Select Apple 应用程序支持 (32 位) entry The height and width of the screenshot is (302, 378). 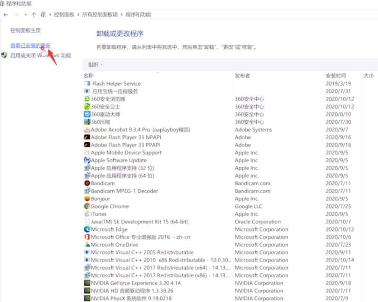click(x=122, y=168)
